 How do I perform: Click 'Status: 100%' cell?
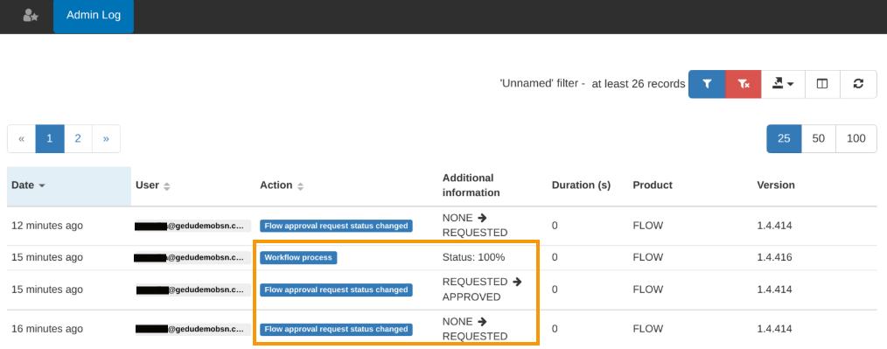(473, 257)
